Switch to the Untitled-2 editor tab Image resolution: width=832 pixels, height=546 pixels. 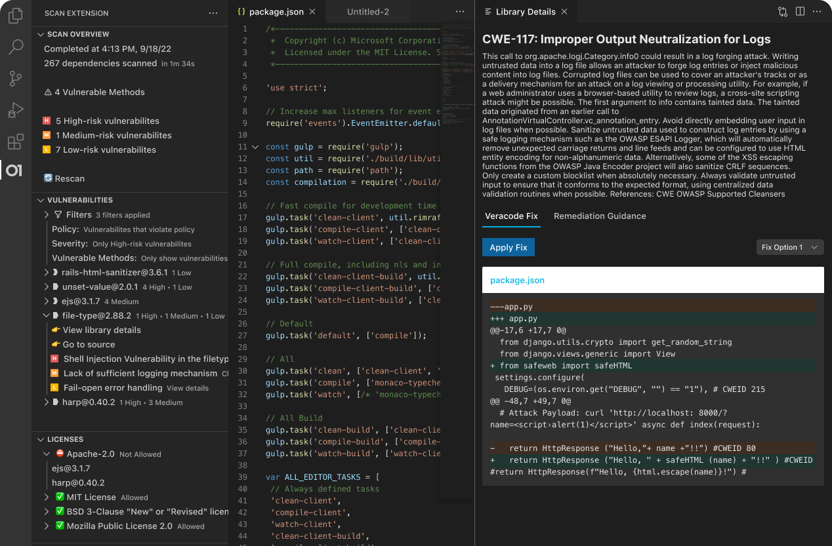pyautogui.click(x=367, y=12)
